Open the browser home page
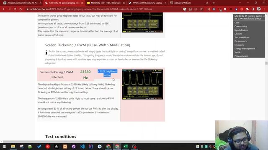The width and height of the screenshot is (268, 150). 21,9
